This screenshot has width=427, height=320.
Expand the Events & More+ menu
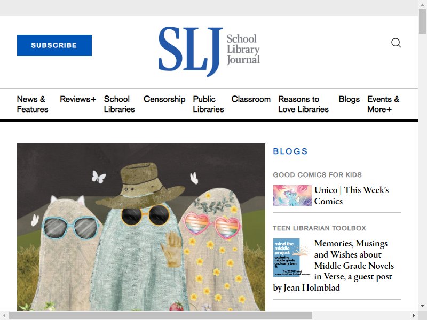point(383,104)
